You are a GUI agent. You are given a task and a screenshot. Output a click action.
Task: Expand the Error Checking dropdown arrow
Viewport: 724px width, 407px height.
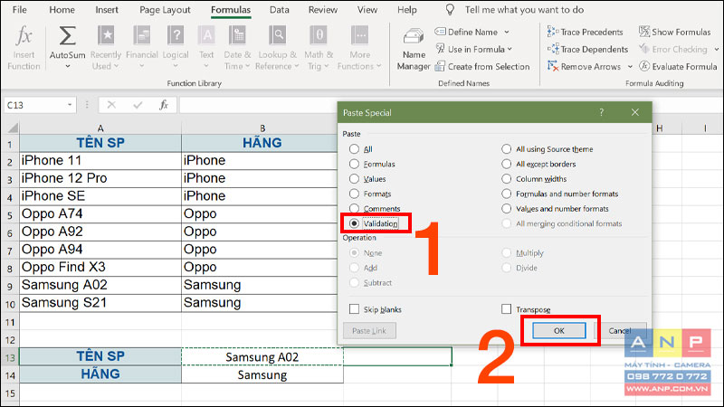[x=716, y=49]
